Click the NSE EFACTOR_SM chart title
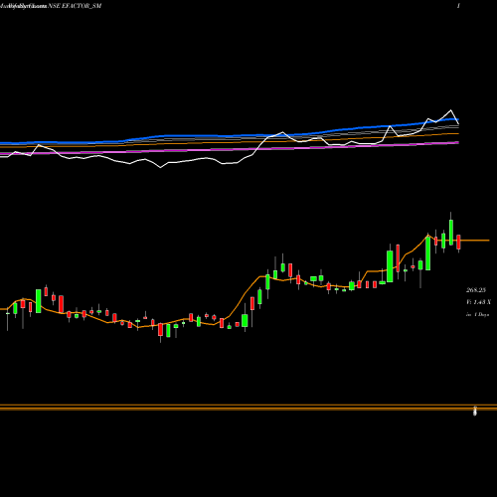Image resolution: width=497 pixels, height=497 pixels. (75, 6)
